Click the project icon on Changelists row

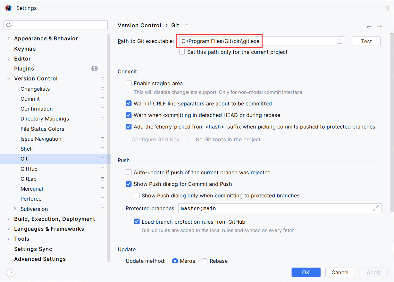pyautogui.click(x=102, y=88)
